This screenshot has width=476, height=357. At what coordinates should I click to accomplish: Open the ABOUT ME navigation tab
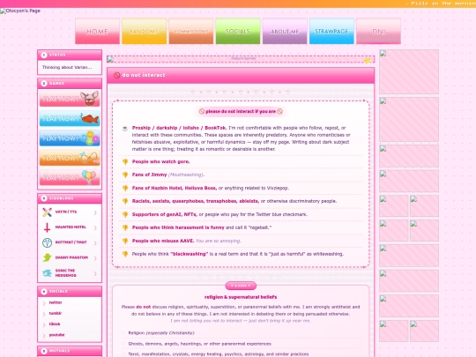[285, 31]
